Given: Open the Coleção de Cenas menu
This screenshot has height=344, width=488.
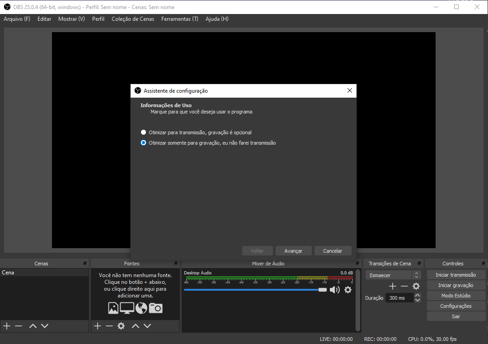Looking at the screenshot, I should coord(133,19).
